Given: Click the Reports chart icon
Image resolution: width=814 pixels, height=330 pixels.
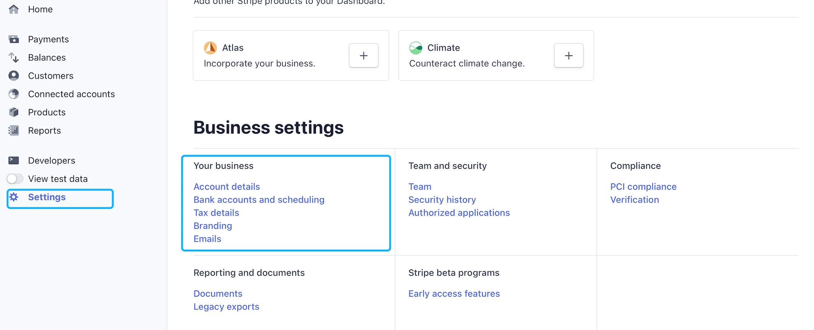Looking at the screenshot, I should (x=14, y=131).
